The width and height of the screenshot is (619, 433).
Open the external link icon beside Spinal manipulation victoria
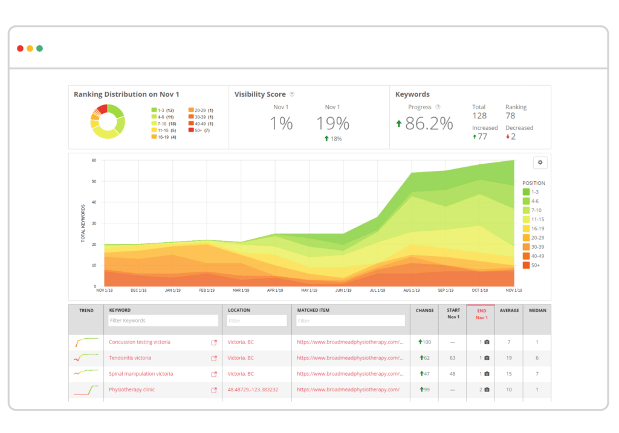[x=214, y=374]
